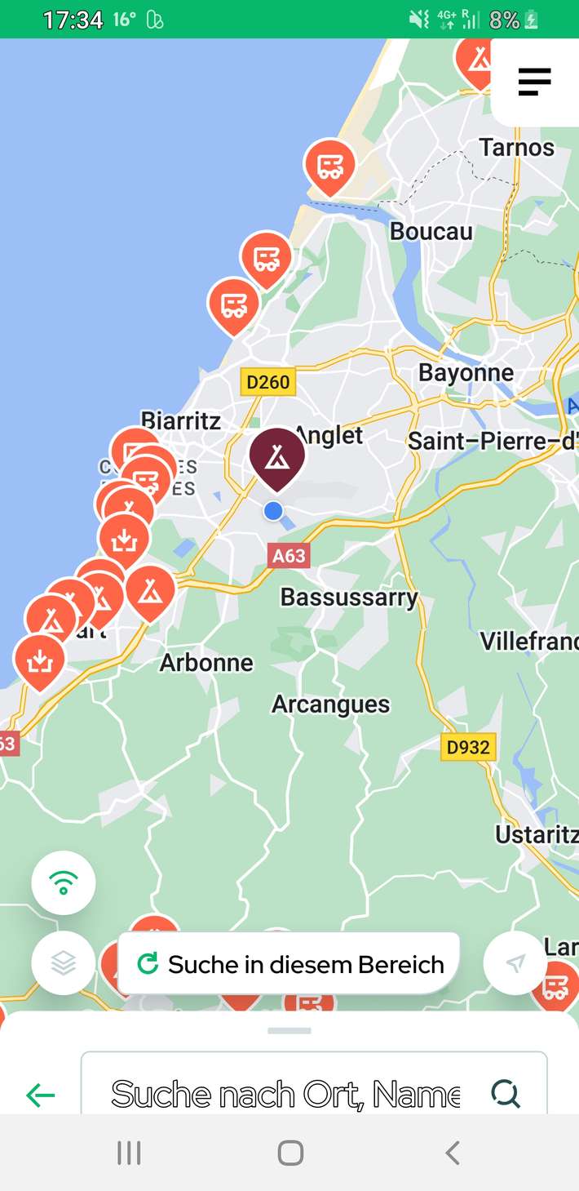Tap the Bayonne city label
This screenshot has width=579, height=1191.
point(466,373)
